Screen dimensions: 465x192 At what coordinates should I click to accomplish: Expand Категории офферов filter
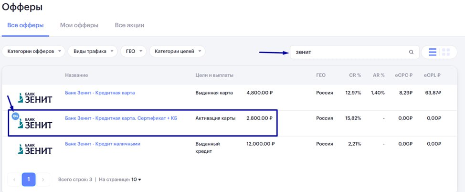(33, 51)
